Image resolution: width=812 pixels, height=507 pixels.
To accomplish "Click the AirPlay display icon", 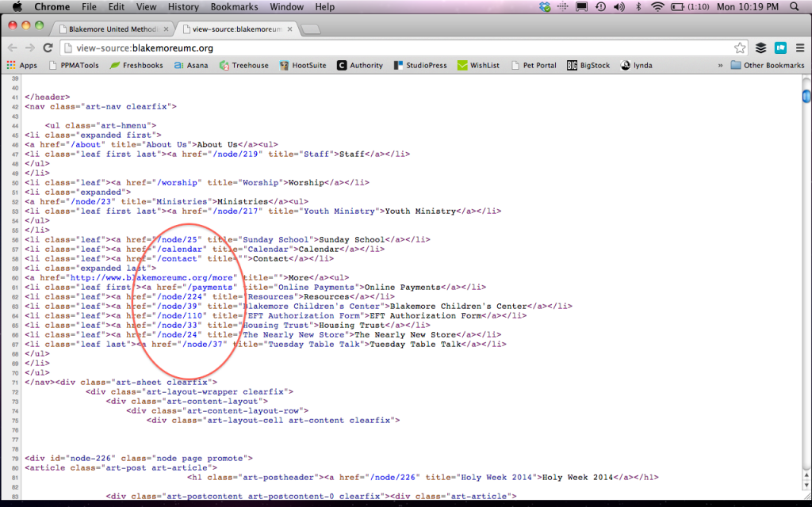I will 581,6.
